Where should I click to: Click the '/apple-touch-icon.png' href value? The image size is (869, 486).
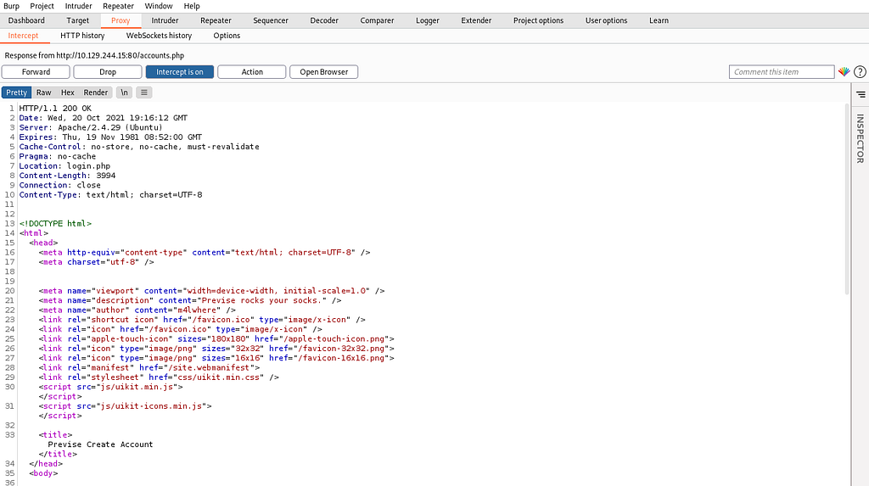coord(336,338)
